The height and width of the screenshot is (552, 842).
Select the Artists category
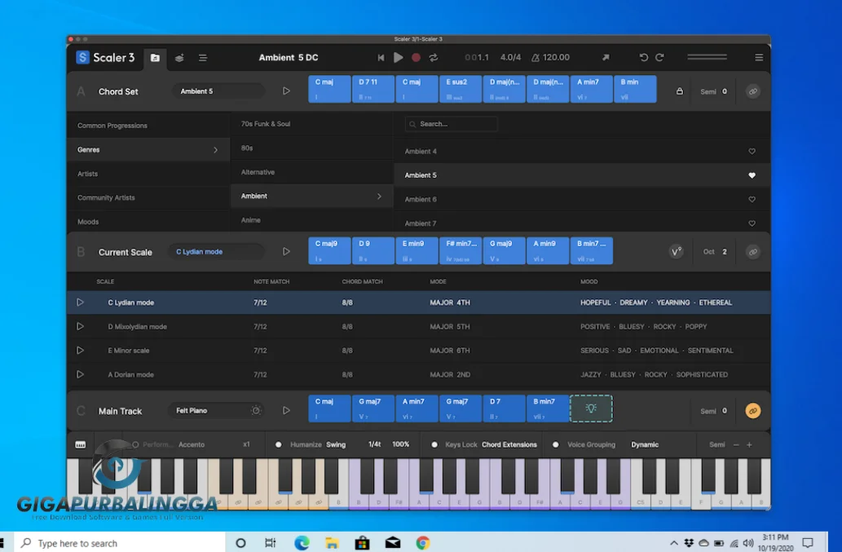(148, 174)
